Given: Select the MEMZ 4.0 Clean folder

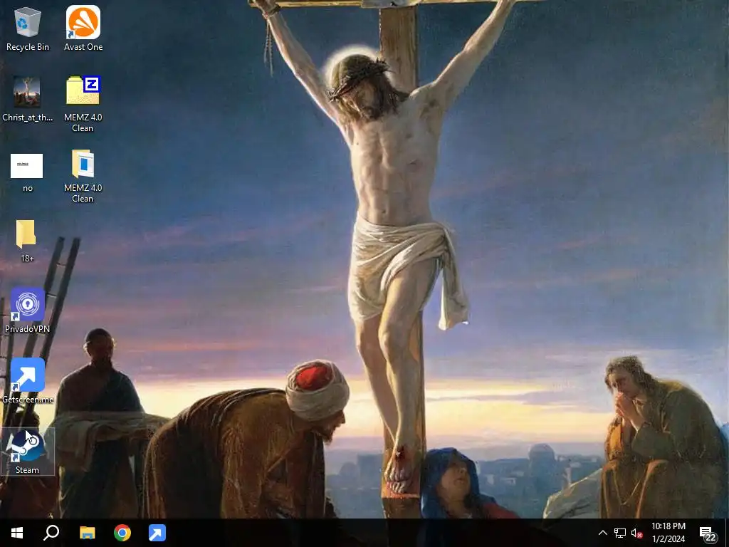Looking at the screenshot, I should pos(83,176).
